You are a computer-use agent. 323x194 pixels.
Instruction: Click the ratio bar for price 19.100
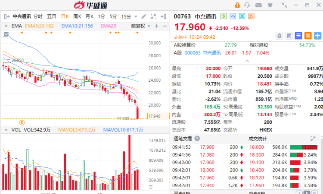[295, 163]
